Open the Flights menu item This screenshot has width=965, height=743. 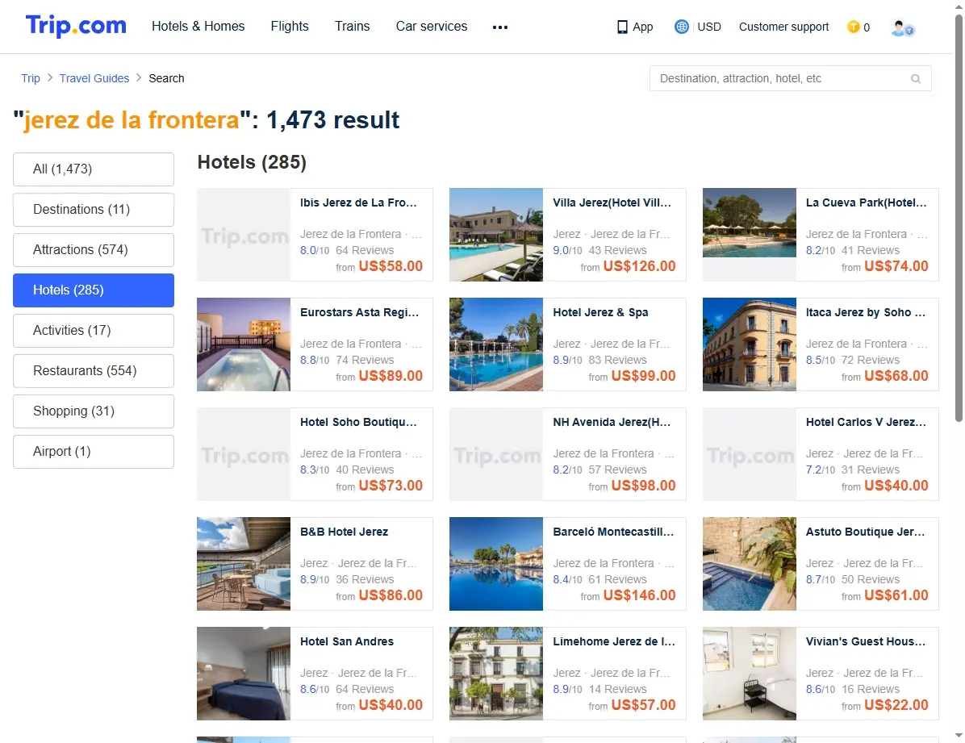coord(290,26)
